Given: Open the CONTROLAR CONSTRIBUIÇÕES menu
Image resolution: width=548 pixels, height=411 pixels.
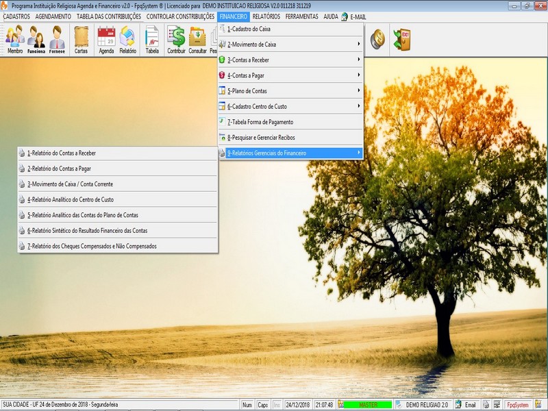Looking at the screenshot, I should pyautogui.click(x=180, y=16).
